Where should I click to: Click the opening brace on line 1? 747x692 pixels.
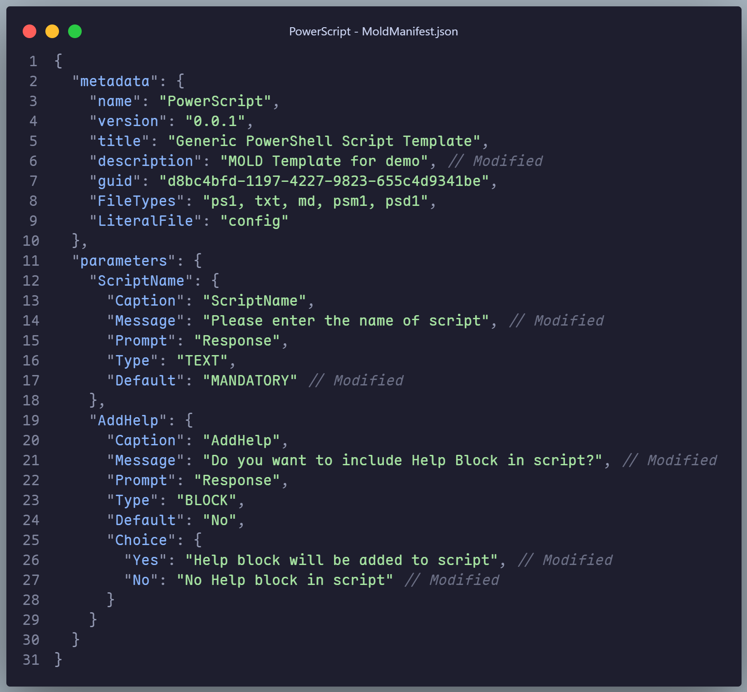coord(58,61)
